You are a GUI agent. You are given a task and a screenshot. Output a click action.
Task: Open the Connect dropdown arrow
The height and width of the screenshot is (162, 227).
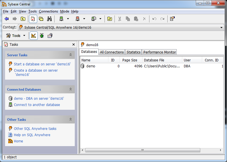click(68, 19)
